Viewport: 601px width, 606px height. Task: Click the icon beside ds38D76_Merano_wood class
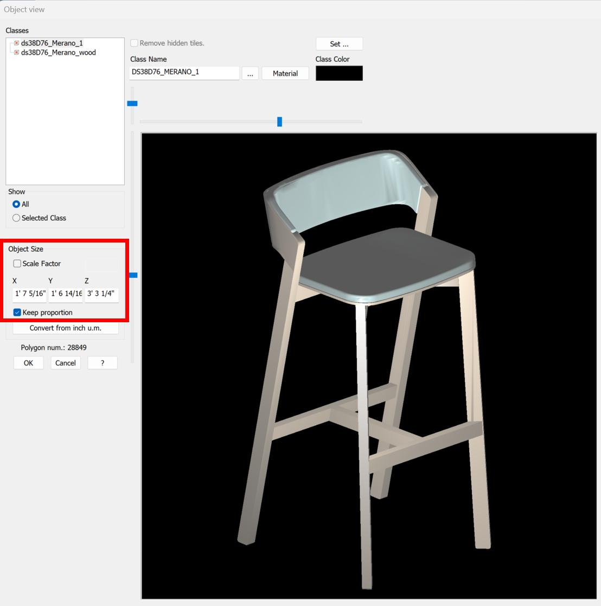(x=16, y=53)
